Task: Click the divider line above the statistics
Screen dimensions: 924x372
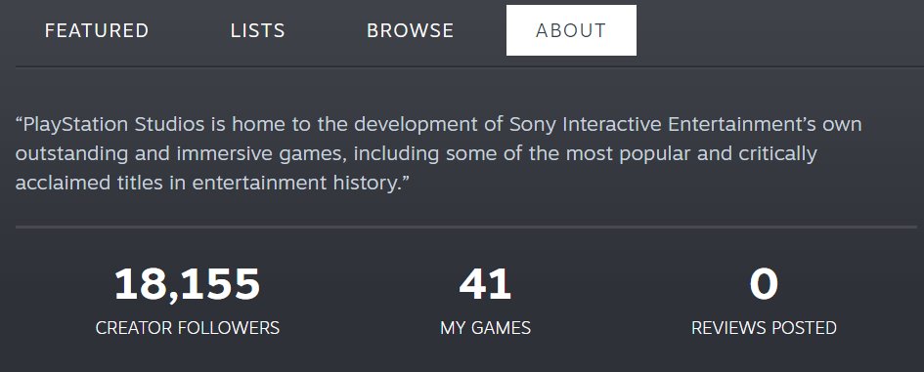Action: pyautogui.click(x=466, y=226)
